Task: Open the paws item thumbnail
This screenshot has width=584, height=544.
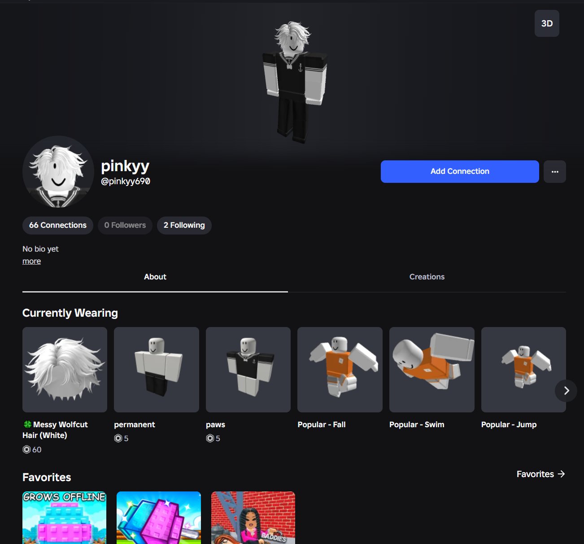Action: click(x=248, y=370)
